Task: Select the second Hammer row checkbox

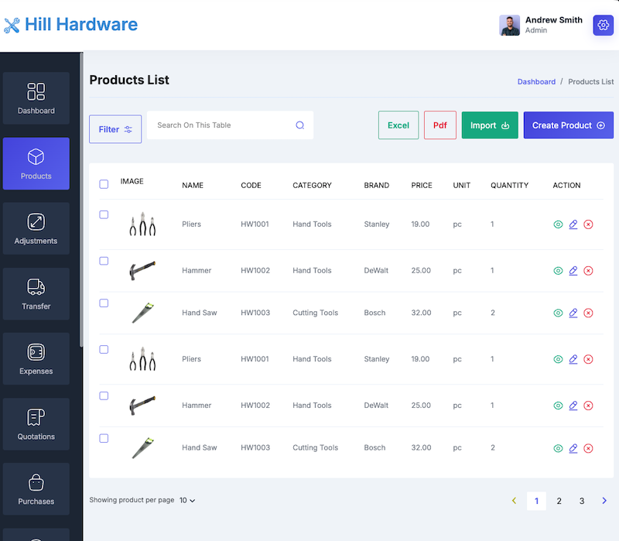Action: click(x=104, y=395)
